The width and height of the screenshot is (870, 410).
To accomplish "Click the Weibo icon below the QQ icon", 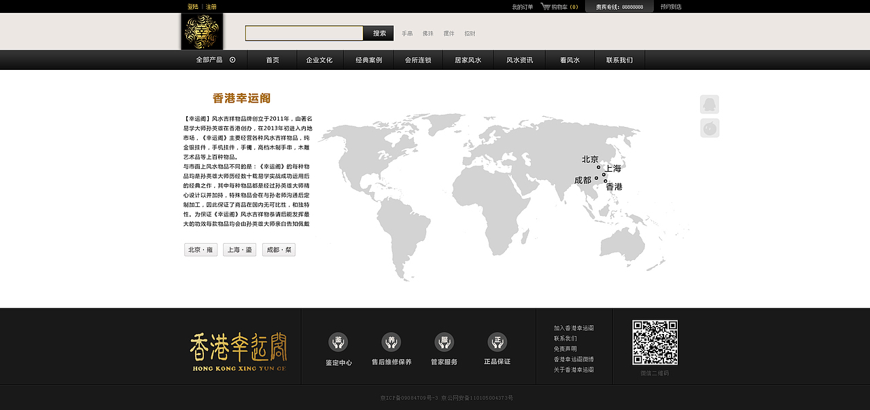I will (710, 128).
